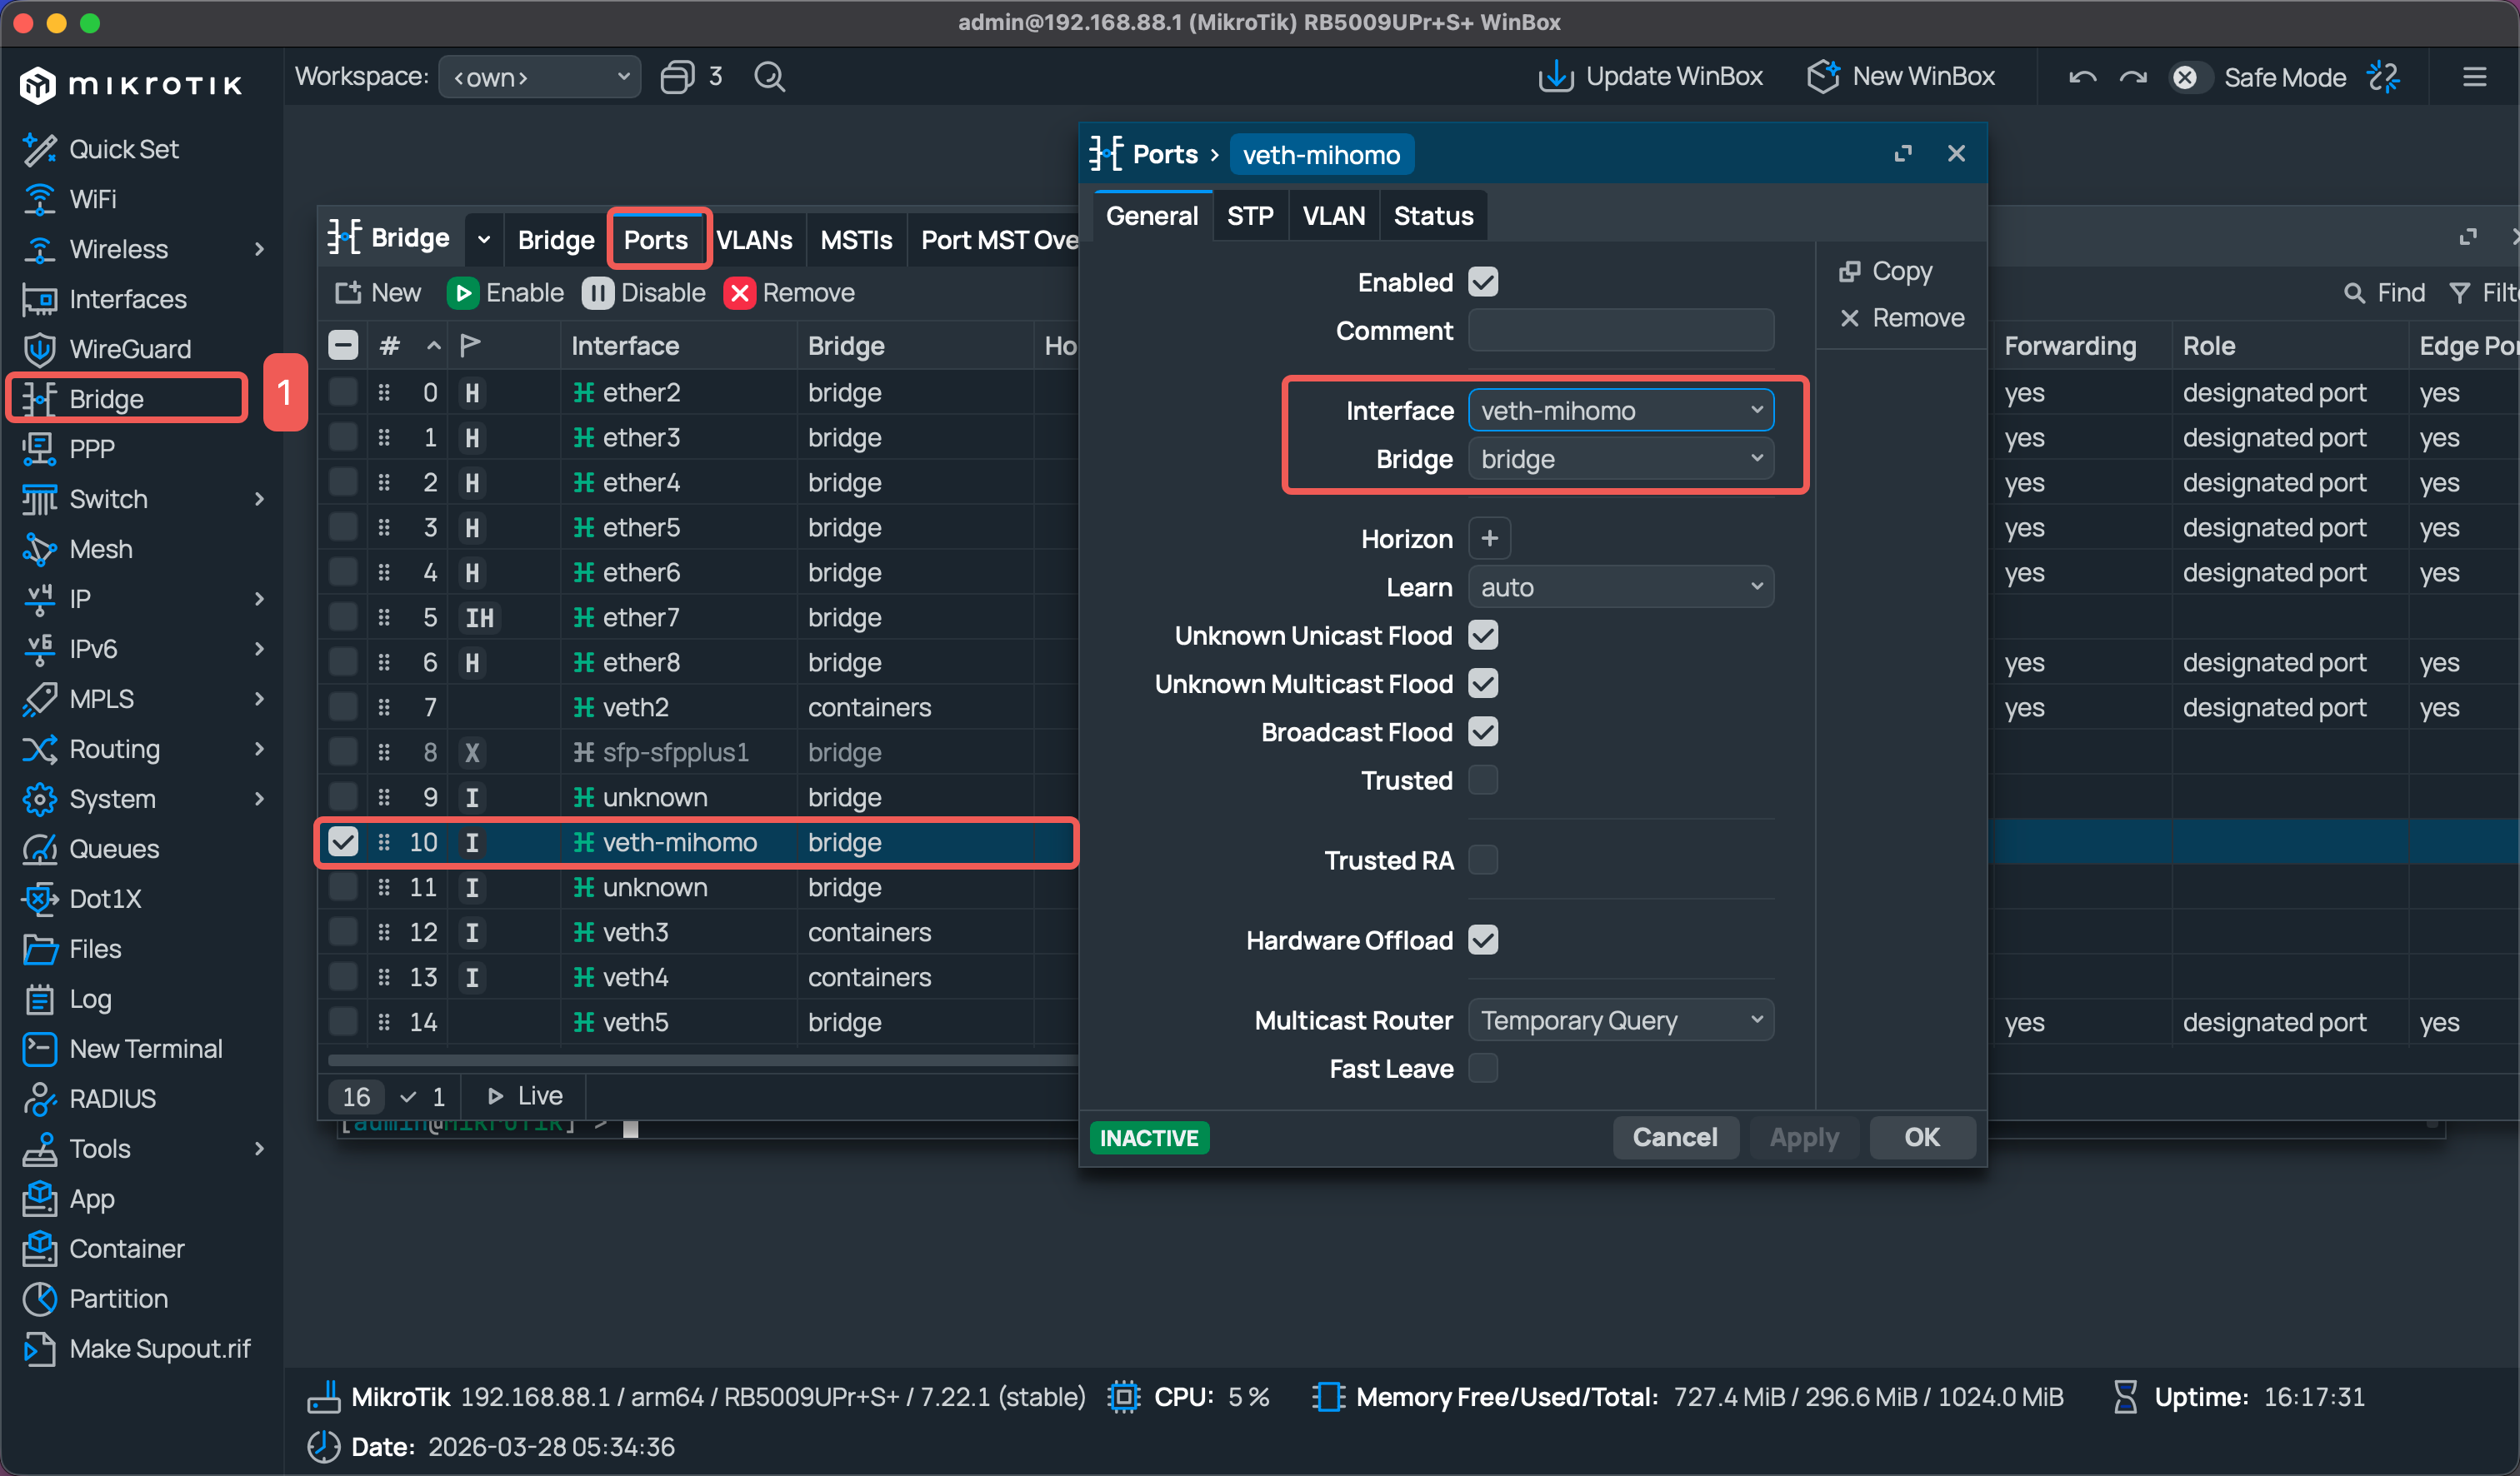Switch to the Status tab
Image resolution: width=2520 pixels, height=1476 pixels.
tap(1433, 216)
